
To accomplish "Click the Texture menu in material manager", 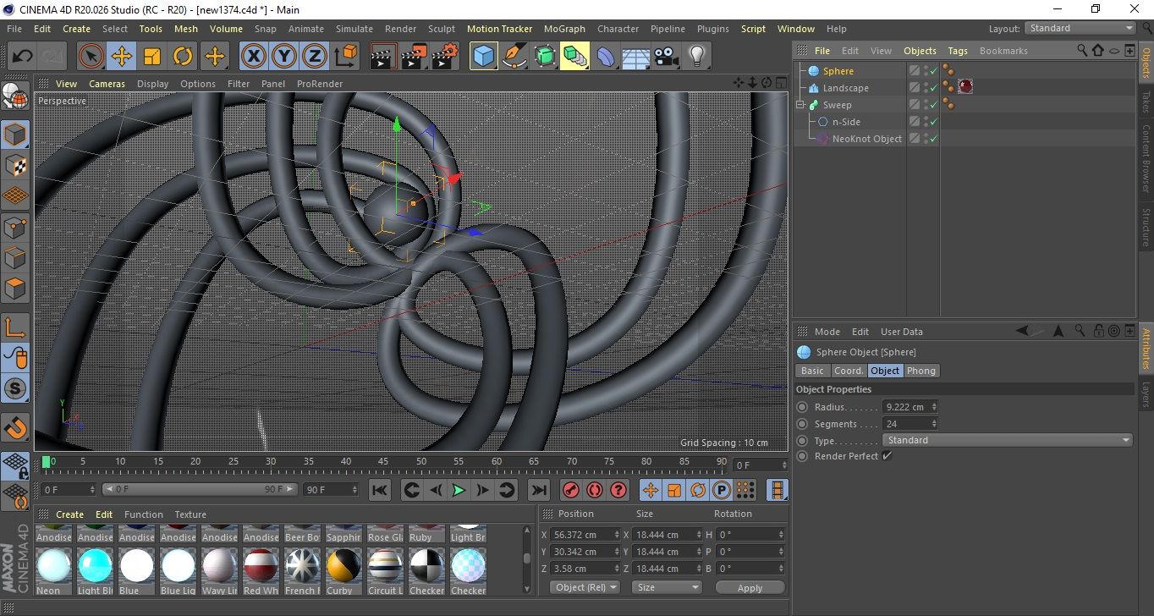I will [190, 514].
